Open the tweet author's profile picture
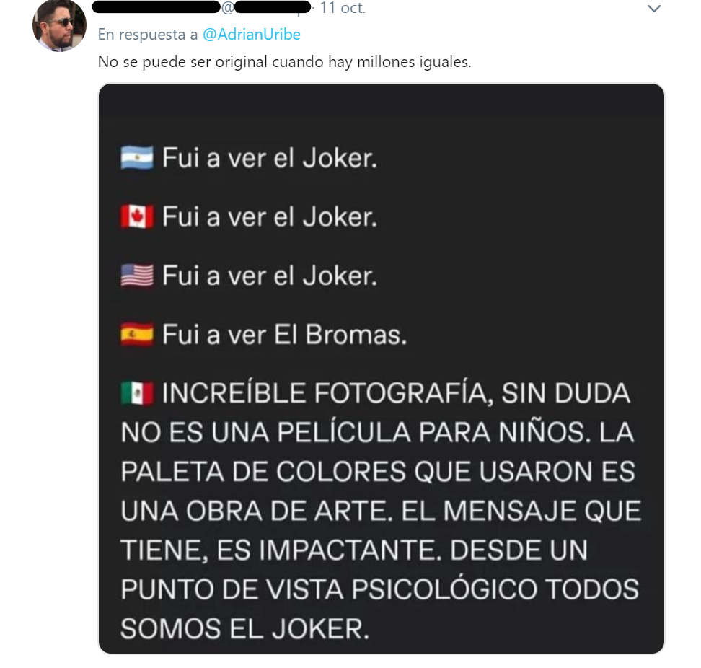The image size is (701, 668). tap(59, 25)
